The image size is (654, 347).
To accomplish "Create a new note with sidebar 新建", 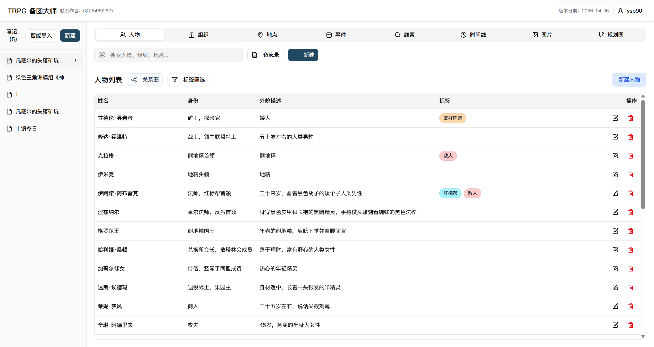I will 70,36.
